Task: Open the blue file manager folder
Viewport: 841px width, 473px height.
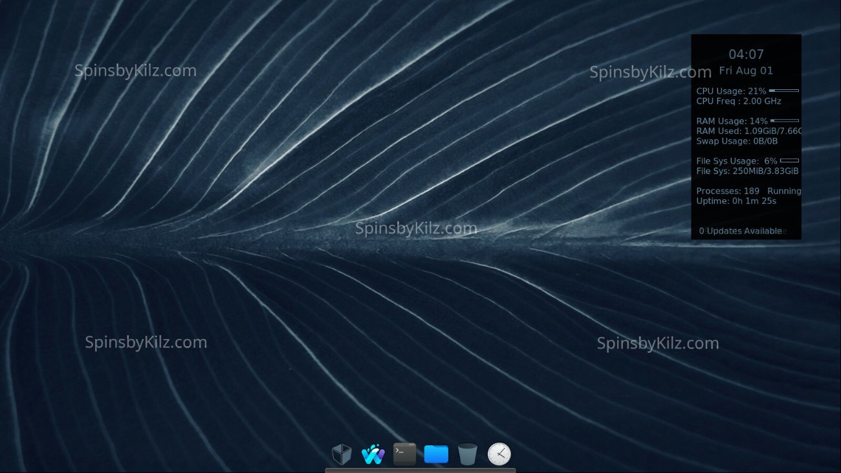Action: click(x=436, y=454)
